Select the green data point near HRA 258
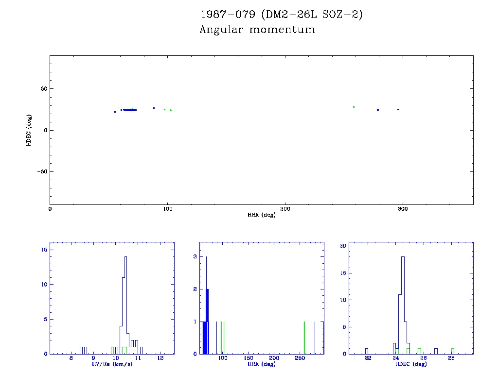This screenshot has width=498, height=373. pos(354,107)
